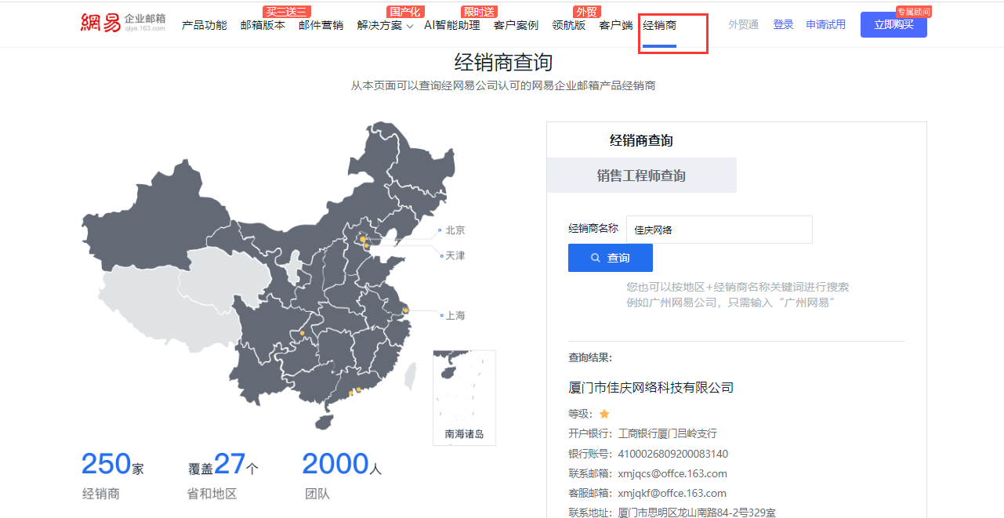The image size is (1004, 518).
Task: Select the 天津 map label
Action: 455,255
